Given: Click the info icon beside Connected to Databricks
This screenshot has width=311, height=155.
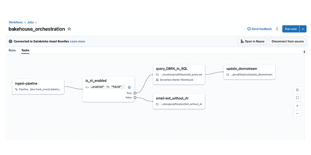Looking at the screenshot, I should 11,41.
